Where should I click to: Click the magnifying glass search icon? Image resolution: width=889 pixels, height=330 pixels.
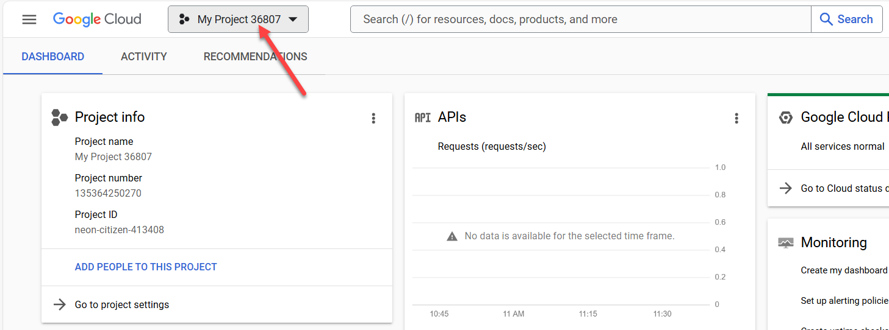click(826, 19)
